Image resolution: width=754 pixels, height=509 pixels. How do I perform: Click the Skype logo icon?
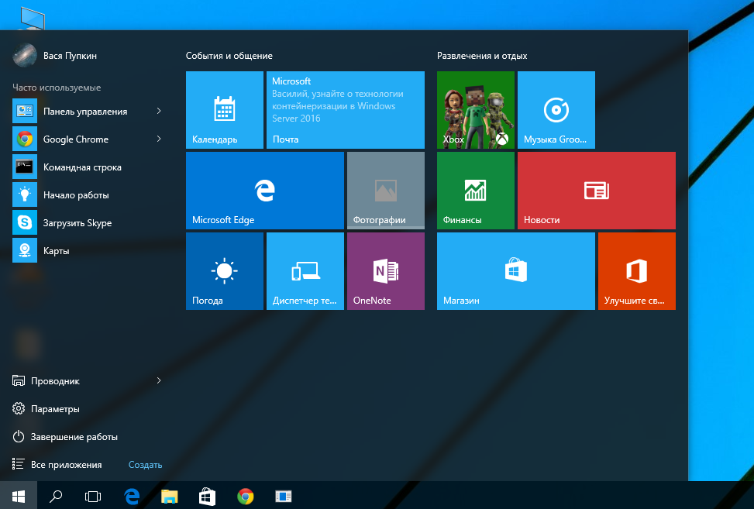click(x=25, y=222)
